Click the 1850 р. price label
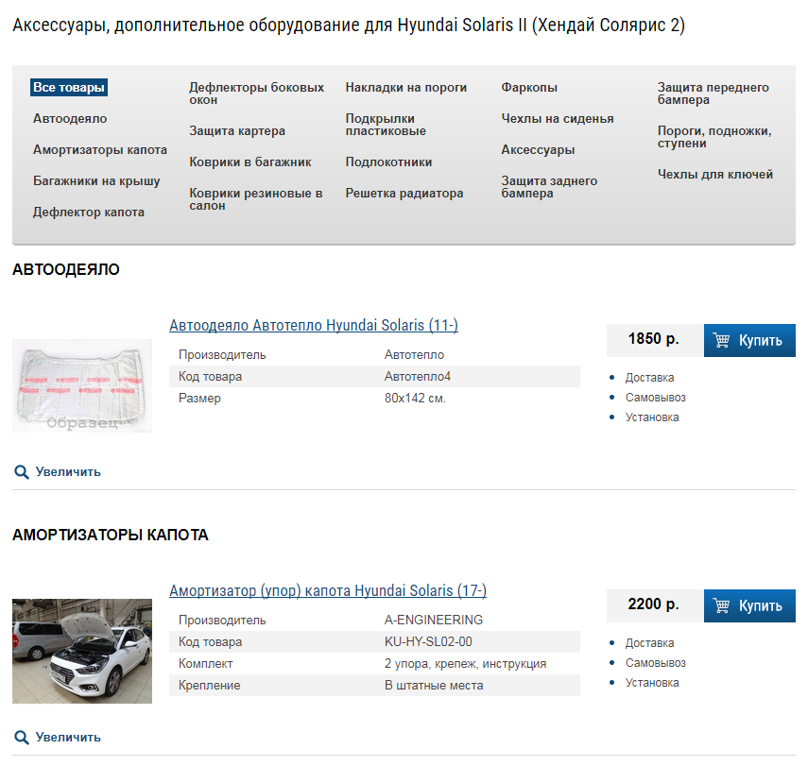 pos(654,339)
